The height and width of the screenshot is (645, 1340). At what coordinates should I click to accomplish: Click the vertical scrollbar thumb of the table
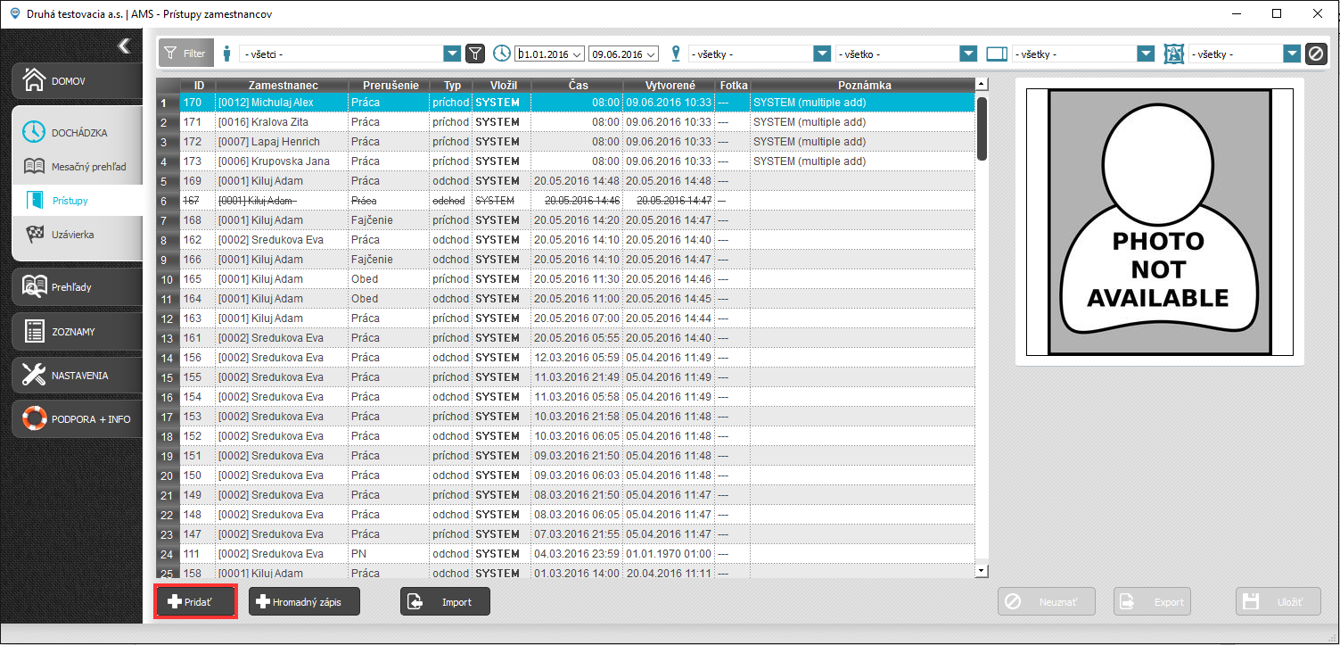(x=982, y=128)
